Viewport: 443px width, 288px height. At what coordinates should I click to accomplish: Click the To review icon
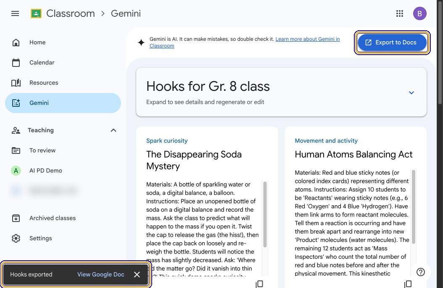point(16,151)
